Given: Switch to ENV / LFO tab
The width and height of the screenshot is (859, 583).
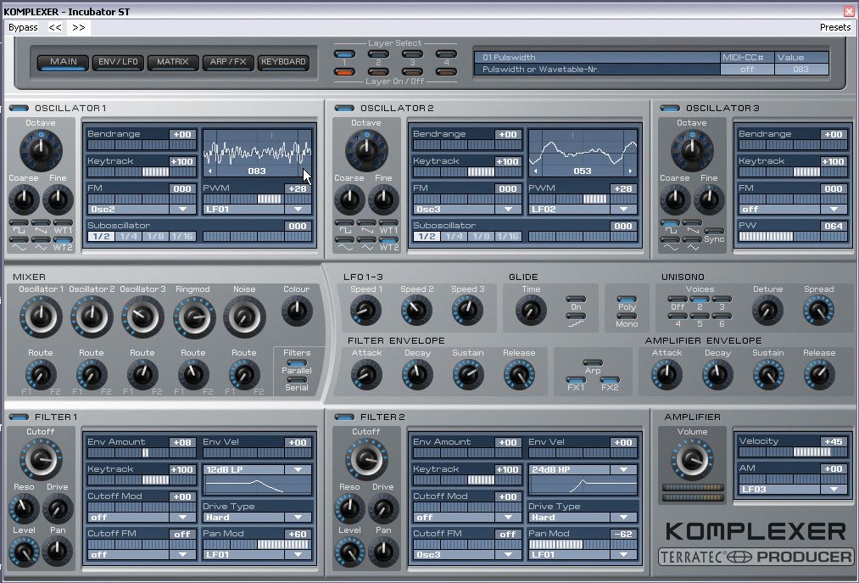Looking at the screenshot, I should 118,62.
